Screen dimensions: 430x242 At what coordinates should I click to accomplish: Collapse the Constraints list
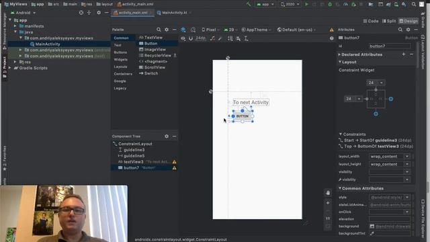[x=341, y=134]
